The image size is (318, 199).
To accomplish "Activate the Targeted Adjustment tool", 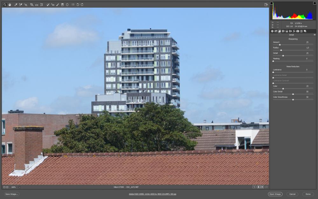I will [26, 4].
